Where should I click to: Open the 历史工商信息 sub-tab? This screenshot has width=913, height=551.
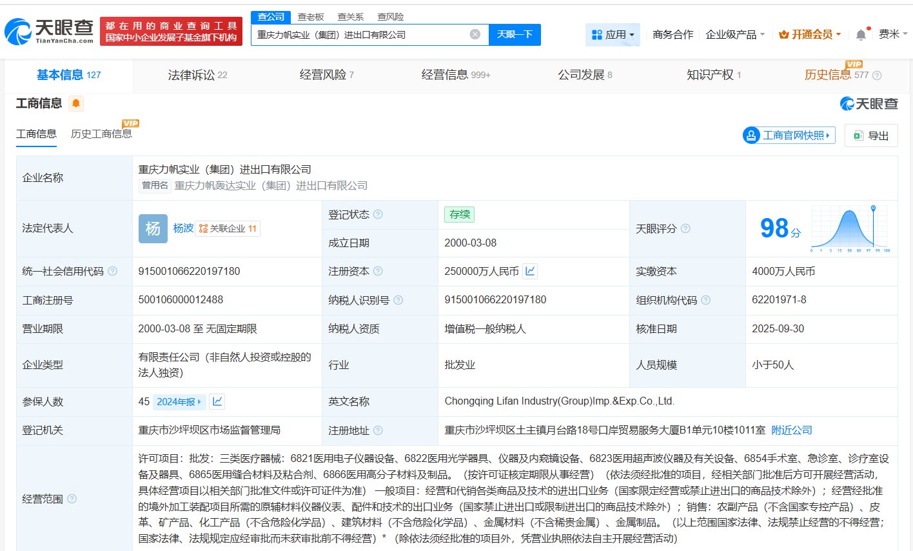click(101, 134)
